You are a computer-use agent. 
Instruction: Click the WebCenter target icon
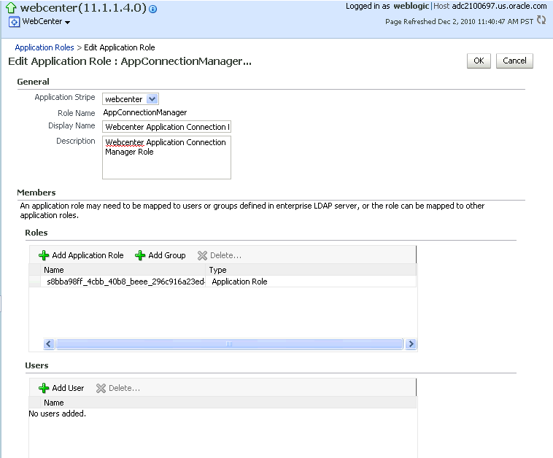coord(14,22)
